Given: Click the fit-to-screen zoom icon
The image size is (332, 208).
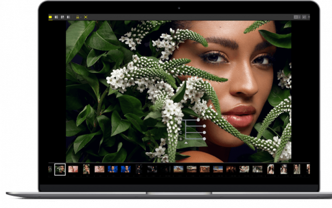Looking at the screenshot, I should 296,17.
